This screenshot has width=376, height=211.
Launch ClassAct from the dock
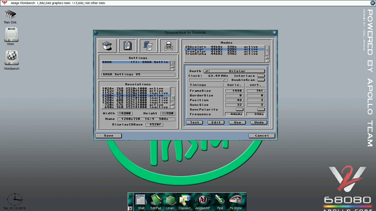point(185,202)
